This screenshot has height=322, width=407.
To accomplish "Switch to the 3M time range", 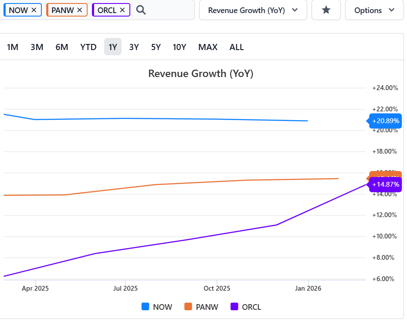I will coord(37,47).
